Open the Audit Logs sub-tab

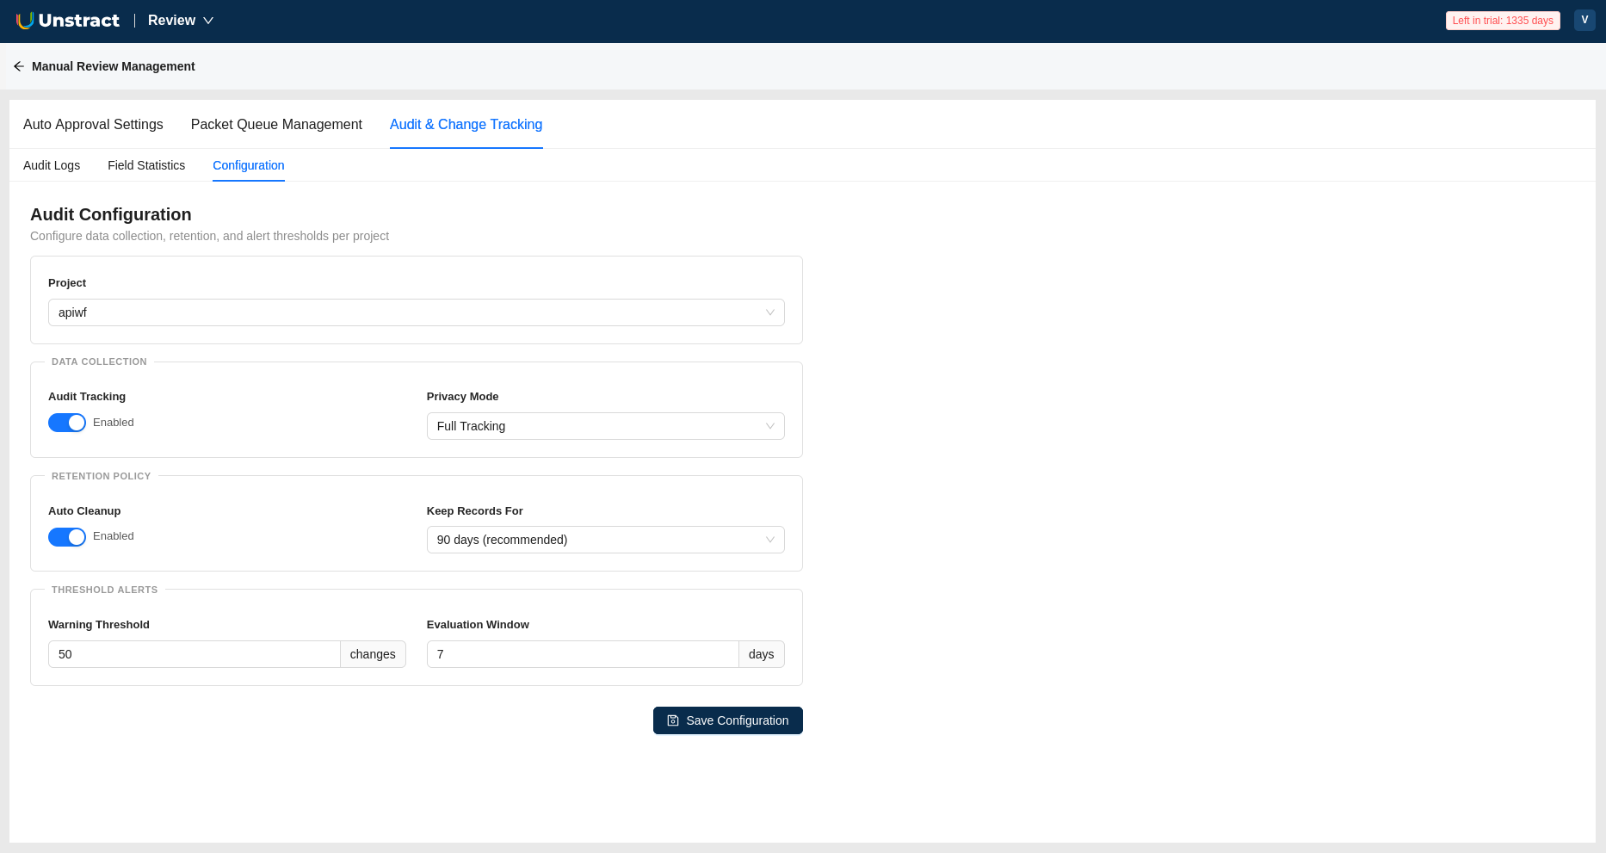coord(52,165)
